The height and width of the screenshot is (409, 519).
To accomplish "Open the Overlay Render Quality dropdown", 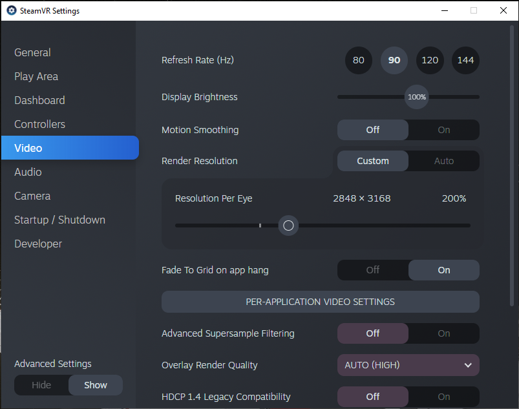I will 408,365.
